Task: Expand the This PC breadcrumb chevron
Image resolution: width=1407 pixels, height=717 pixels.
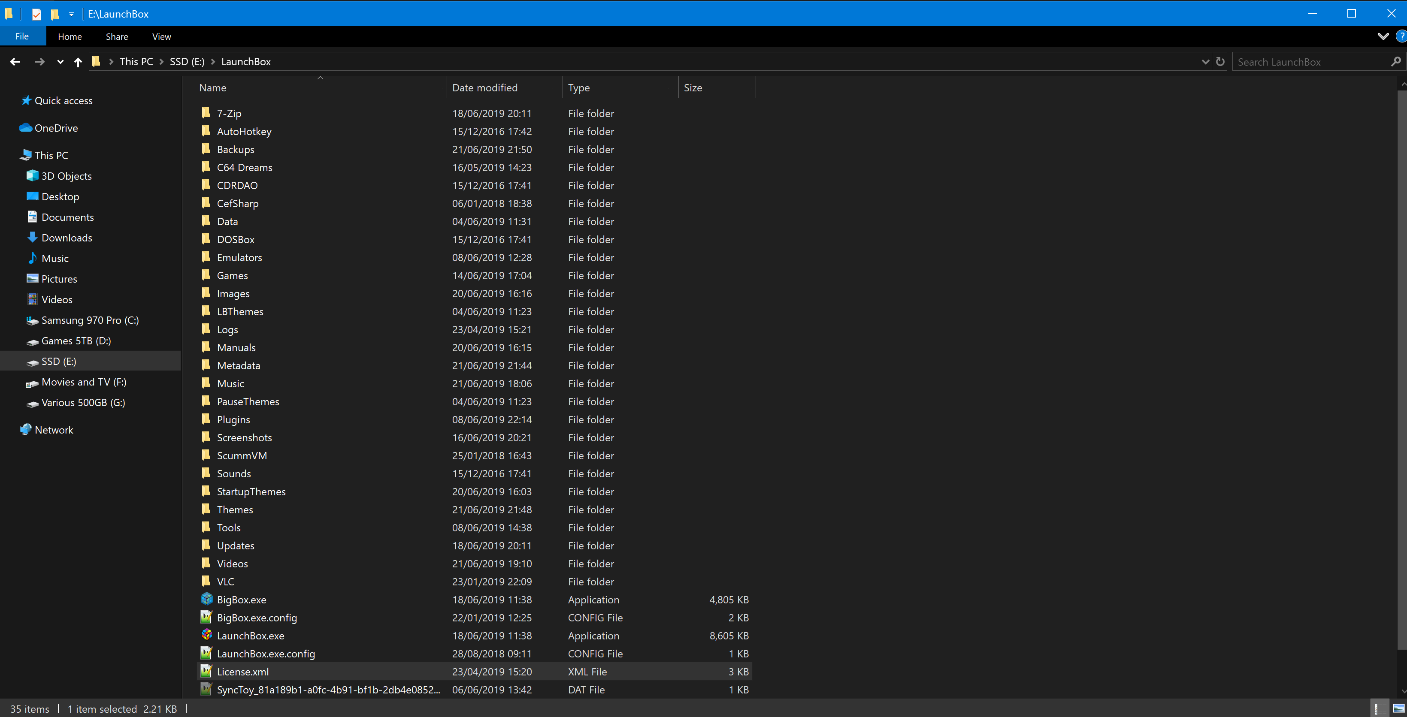Action: coord(162,62)
